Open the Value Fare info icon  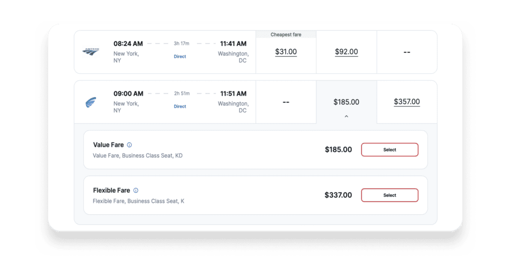(x=129, y=145)
